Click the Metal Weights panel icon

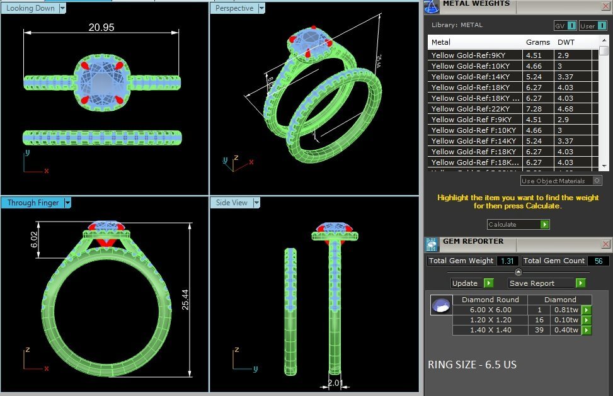(432, 6)
